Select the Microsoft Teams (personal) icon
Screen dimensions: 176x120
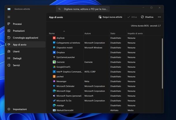[x=54, y=96]
